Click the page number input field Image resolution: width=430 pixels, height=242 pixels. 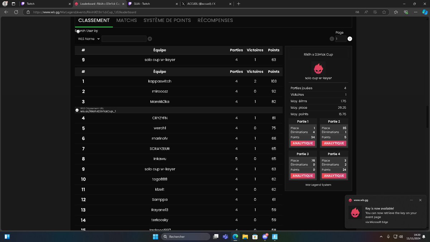tap(341, 39)
